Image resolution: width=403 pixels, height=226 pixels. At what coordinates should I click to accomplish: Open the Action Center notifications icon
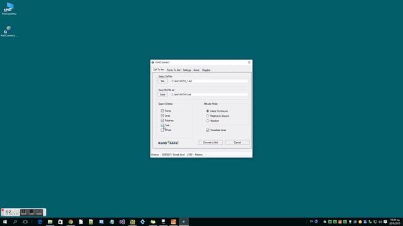coord(385,222)
